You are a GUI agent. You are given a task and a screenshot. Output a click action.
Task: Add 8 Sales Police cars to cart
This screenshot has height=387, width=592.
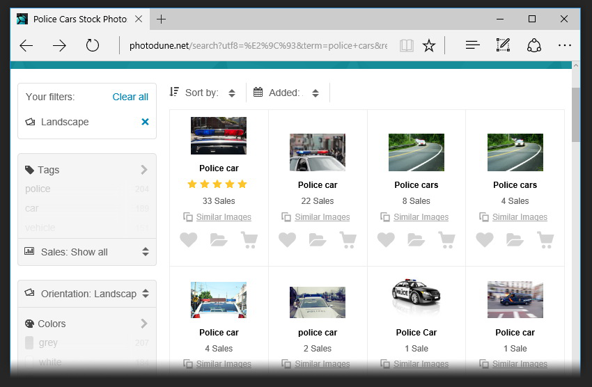[446, 240]
